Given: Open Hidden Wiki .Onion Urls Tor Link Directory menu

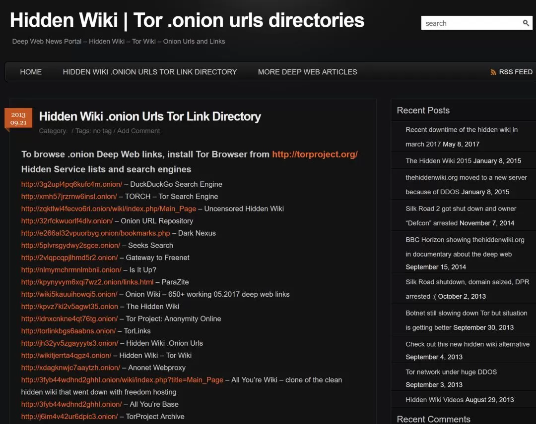Looking at the screenshot, I should pyautogui.click(x=150, y=72).
